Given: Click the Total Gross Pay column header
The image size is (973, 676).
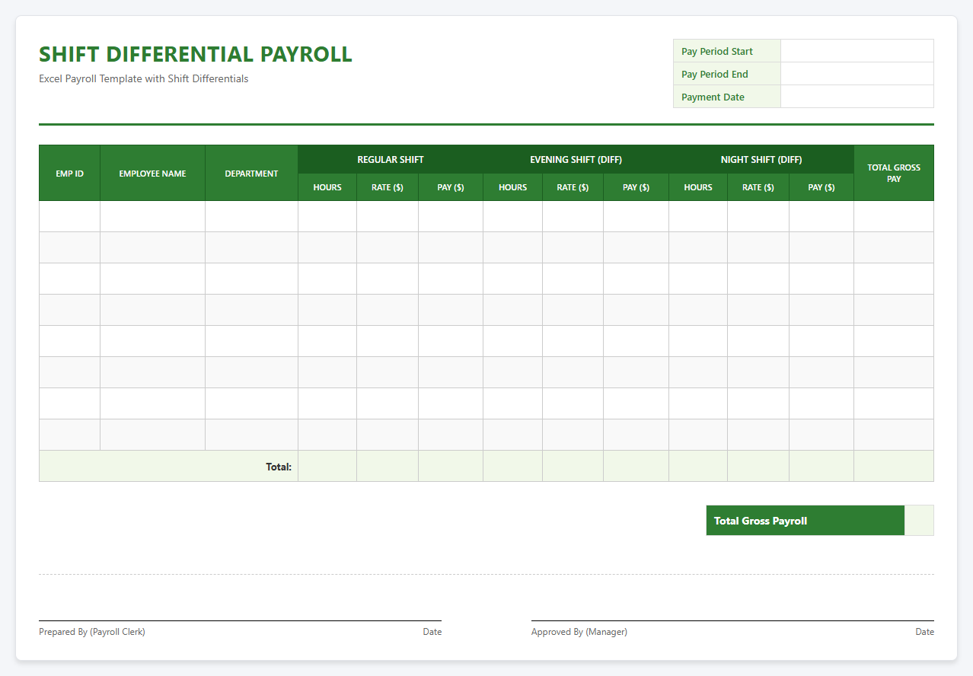Looking at the screenshot, I should (x=894, y=173).
